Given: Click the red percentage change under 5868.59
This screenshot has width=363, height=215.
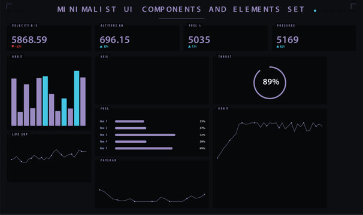Looking at the screenshot, I should tap(19, 47).
